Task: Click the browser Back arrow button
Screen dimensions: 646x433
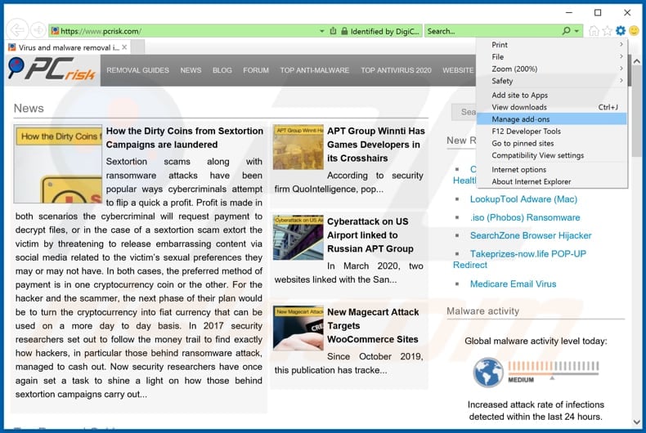Action: pyautogui.click(x=17, y=30)
